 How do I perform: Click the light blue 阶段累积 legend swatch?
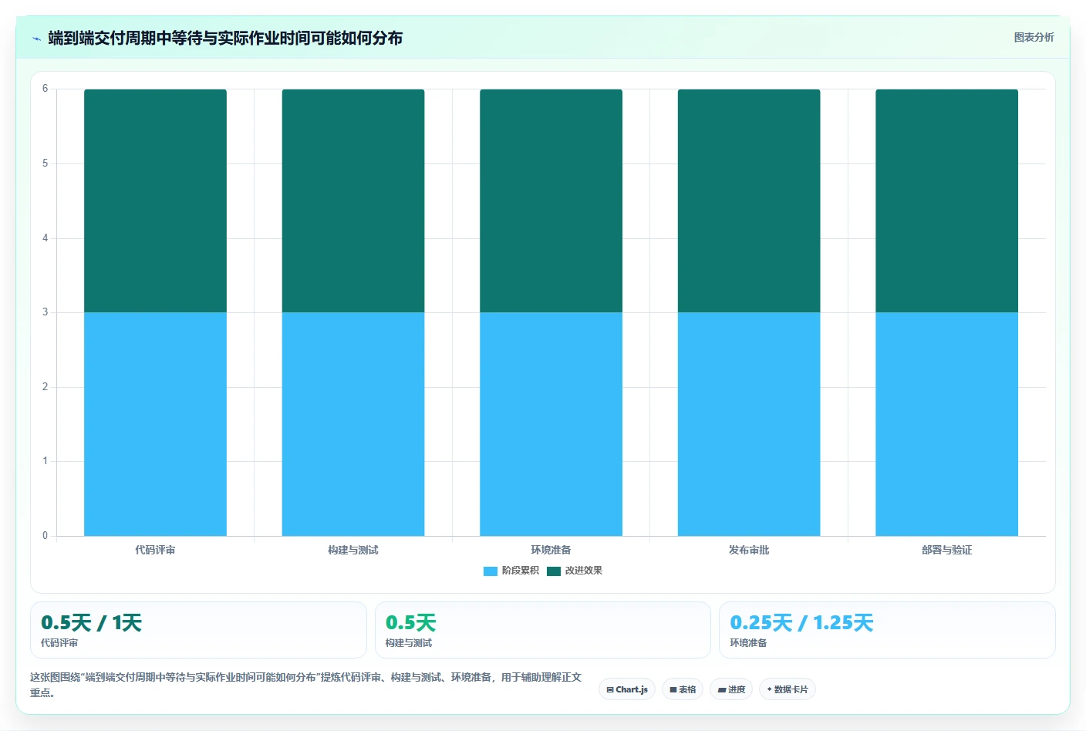tap(491, 571)
